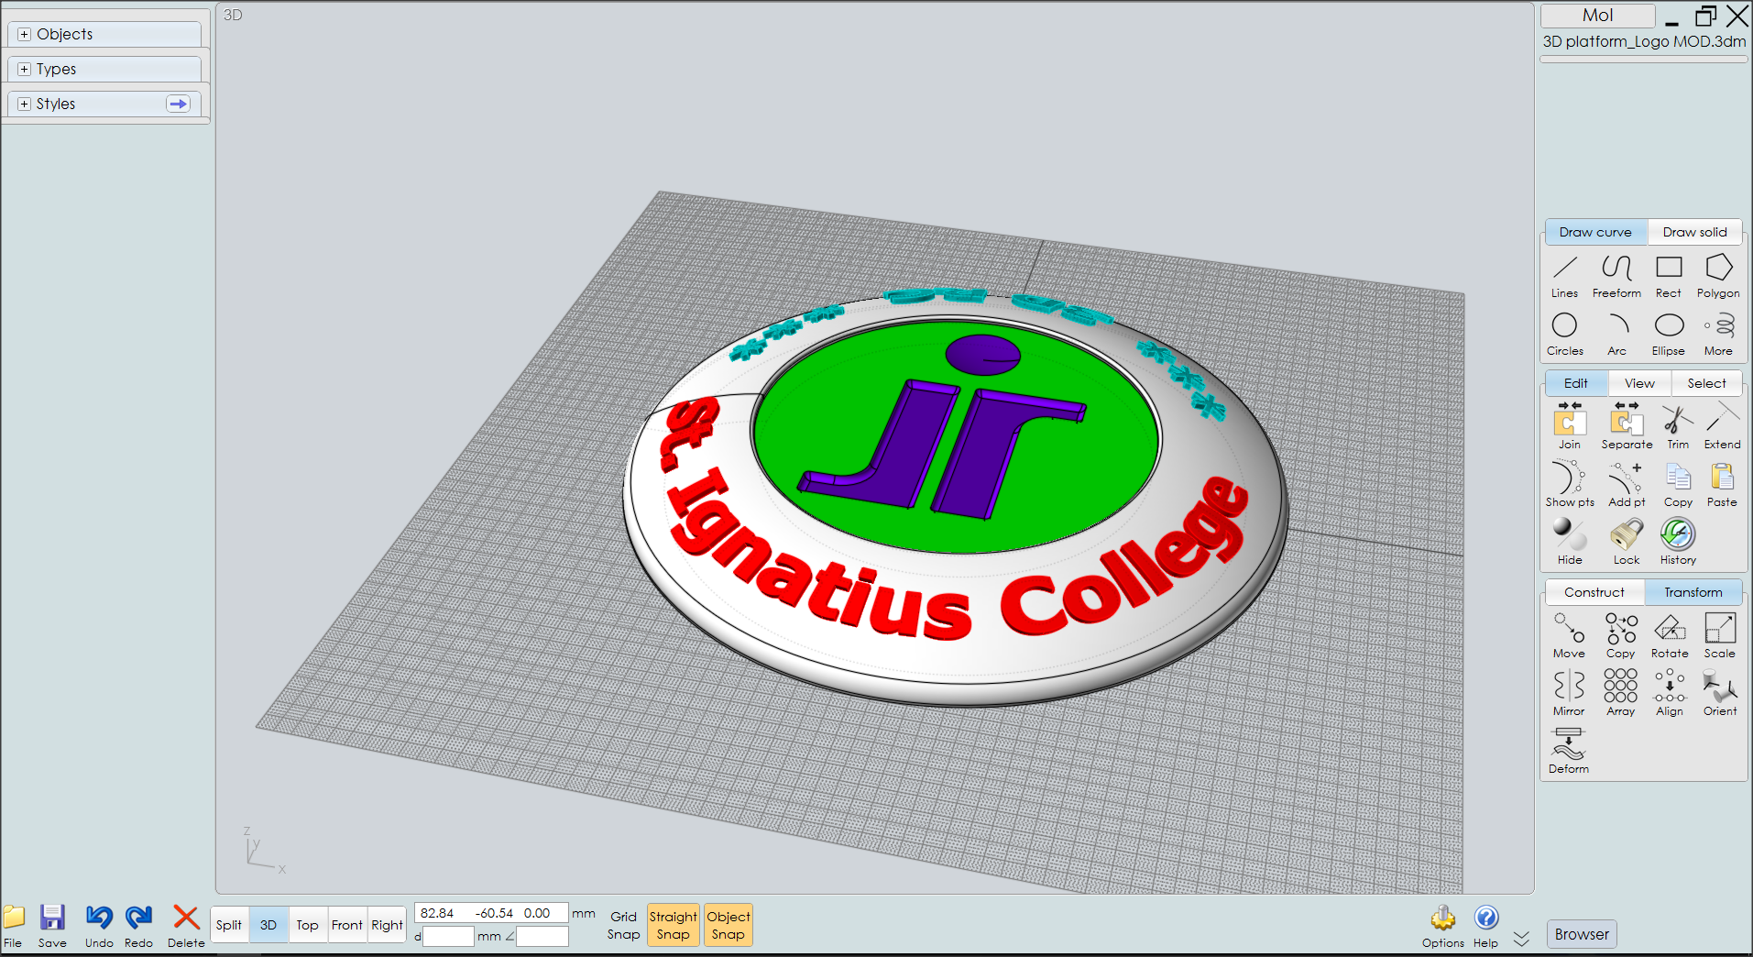Image resolution: width=1753 pixels, height=957 pixels.
Task: Select the Orient tool
Action: coord(1720,693)
